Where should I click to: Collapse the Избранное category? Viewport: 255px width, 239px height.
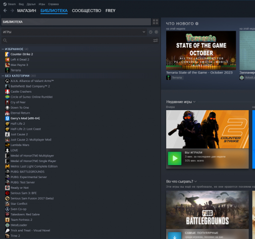click(3, 49)
